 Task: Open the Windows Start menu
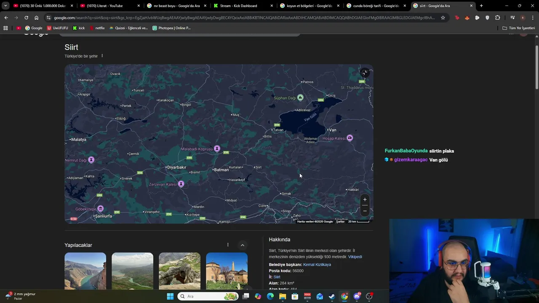tap(170, 296)
